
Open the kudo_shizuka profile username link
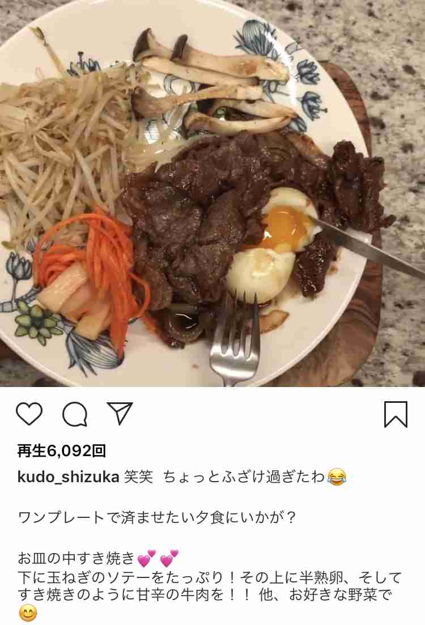[x=68, y=477]
